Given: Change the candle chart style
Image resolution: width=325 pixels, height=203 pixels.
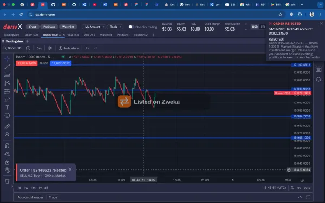Looking at the screenshot, I should point(50,48).
